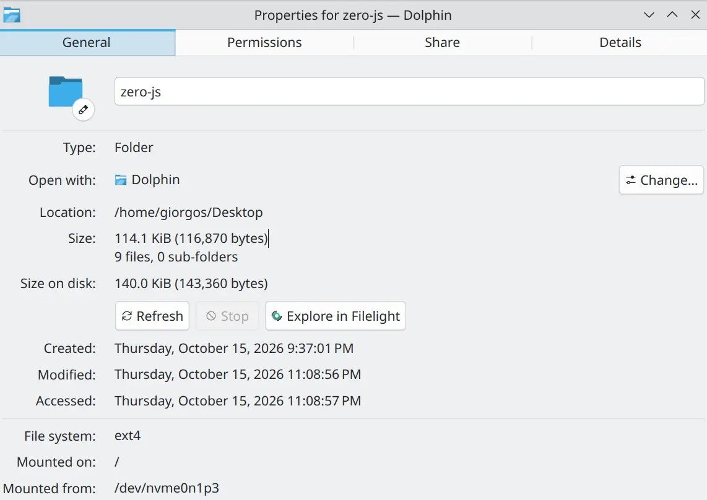This screenshot has width=707, height=500.
Task: Click the size value 114.1 KiB (116,870 bytes)
Action: [x=191, y=238]
